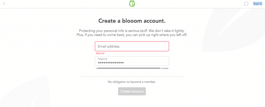265x107 pixels.
Task: Click "No obligation to become a member." text
Action: click(x=132, y=82)
